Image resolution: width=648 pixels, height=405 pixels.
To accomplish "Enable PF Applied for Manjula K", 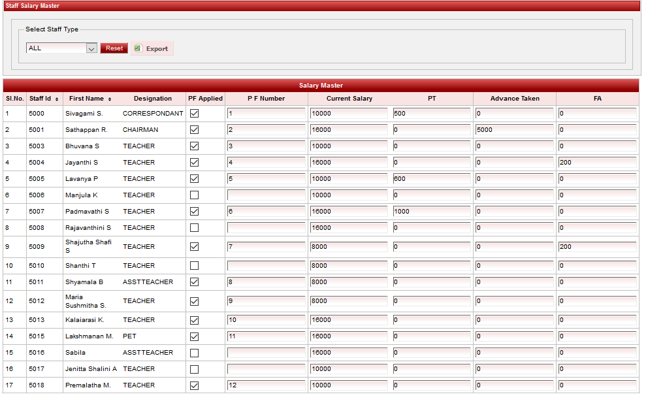I will [x=194, y=195].
